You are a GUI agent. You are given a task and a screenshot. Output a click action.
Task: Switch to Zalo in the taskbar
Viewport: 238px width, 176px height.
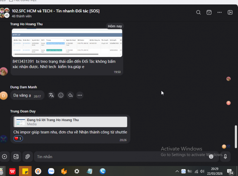51,171
